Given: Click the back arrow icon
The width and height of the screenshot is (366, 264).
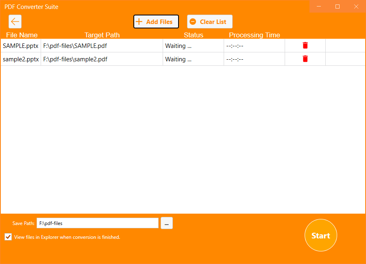Looking at the screenshot, I should [15, 22].
